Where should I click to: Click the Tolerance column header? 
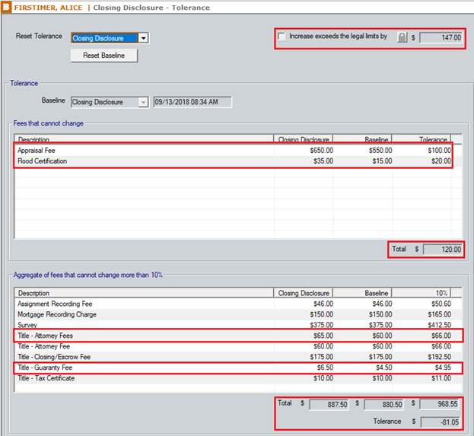(x=422, y=139)
